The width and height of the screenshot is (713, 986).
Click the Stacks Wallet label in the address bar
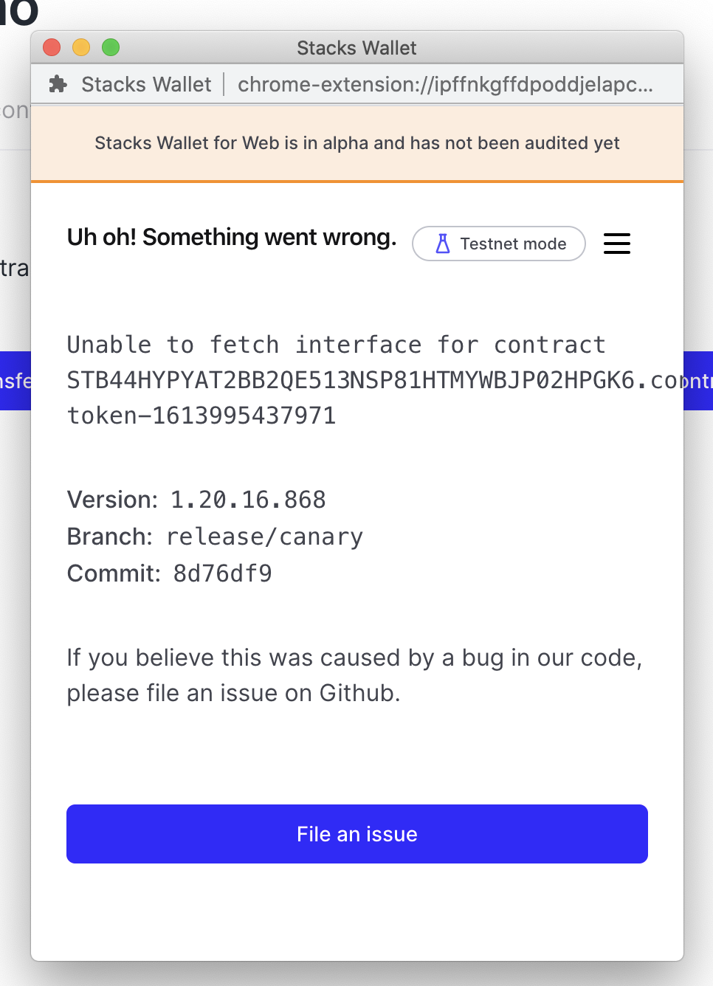click(x=145, y=84)
